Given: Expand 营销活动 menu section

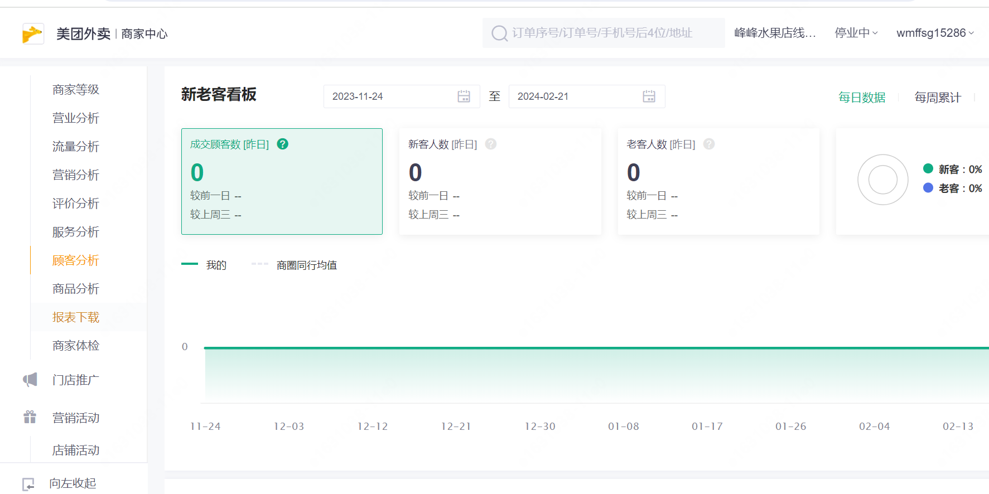Looking at the screenshot, I should [76, 418].
